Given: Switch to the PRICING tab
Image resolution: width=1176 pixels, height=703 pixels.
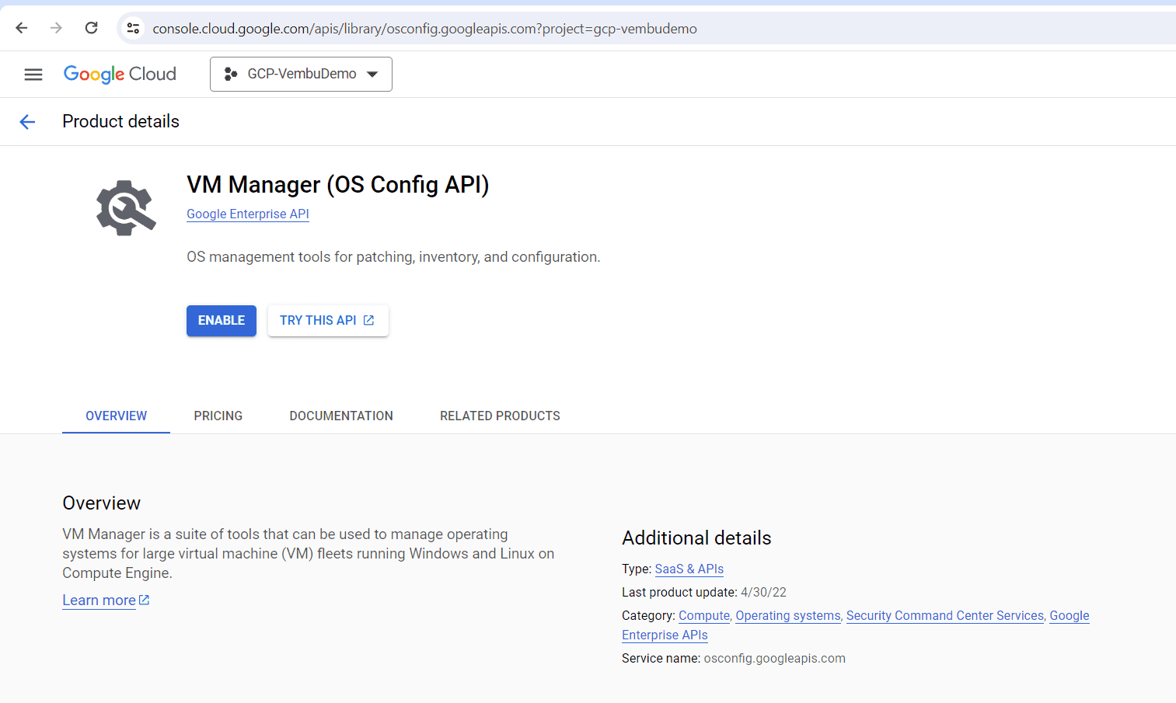Looking at the screenshot, I should pos(218,416).
